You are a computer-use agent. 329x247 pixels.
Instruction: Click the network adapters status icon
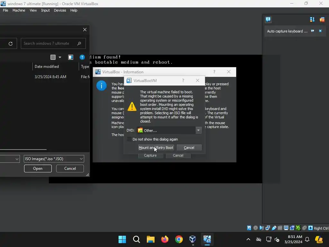point(268,228)
